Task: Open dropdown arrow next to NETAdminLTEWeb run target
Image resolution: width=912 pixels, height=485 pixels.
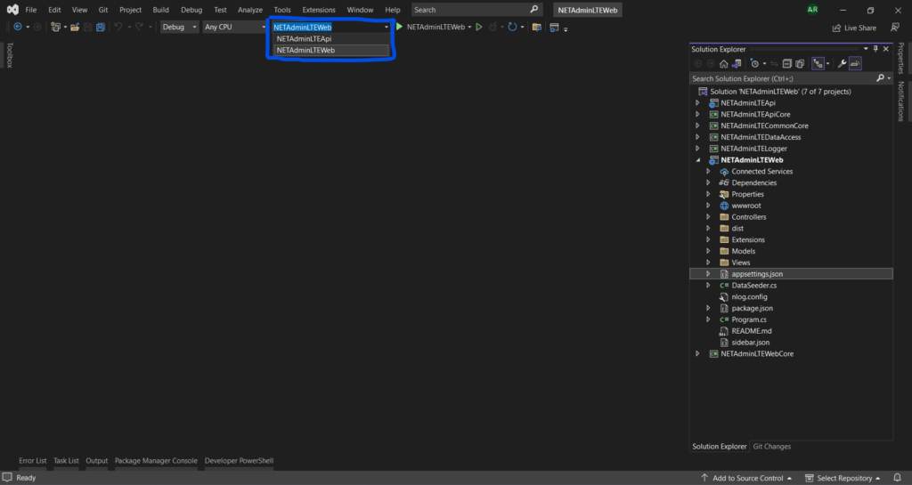Action: coord(469,28)
